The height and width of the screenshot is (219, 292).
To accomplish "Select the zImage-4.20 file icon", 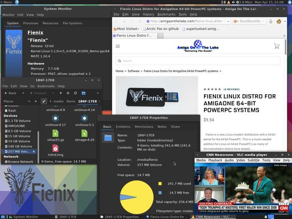I will click(84, 134).
